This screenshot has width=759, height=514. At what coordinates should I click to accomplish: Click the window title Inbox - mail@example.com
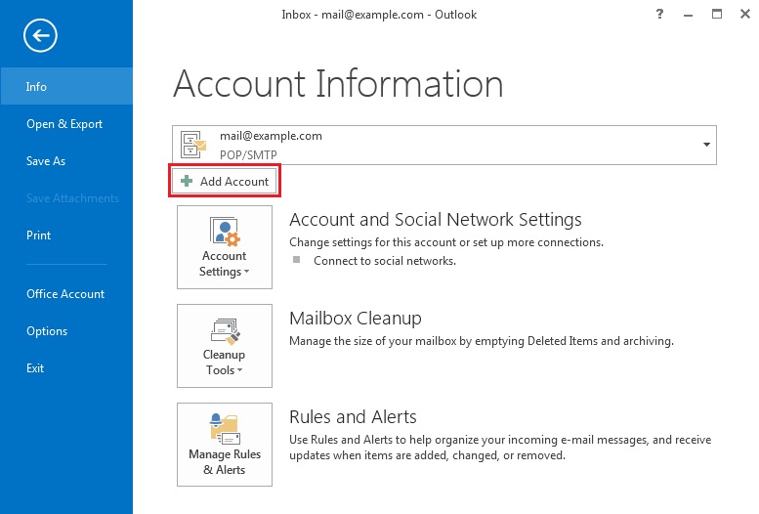[379, 15]
